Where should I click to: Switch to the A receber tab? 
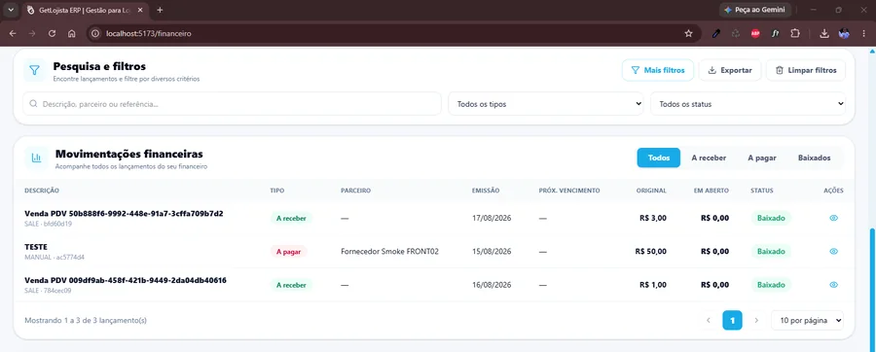(709, 158)
